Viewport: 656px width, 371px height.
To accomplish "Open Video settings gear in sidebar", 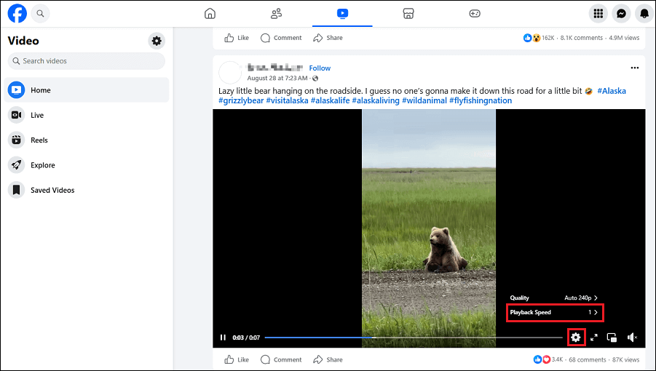I will click(157, 41).
